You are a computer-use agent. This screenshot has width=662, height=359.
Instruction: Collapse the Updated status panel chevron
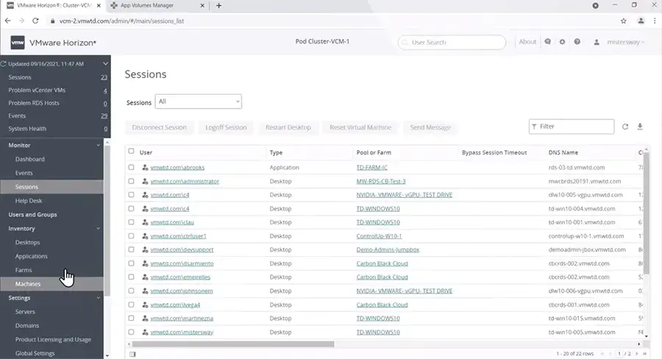105,64
